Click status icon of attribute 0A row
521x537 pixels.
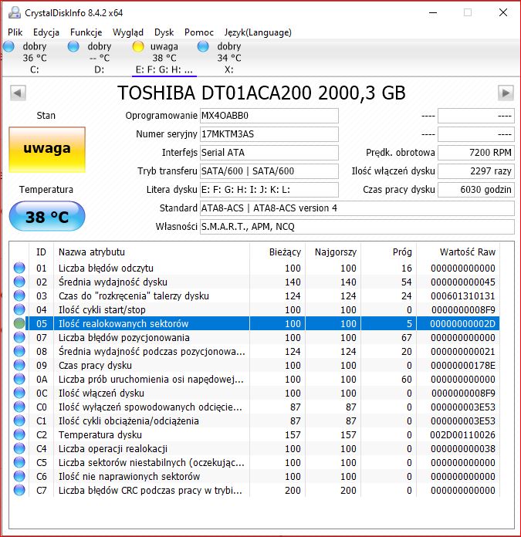tap(19, 379)
